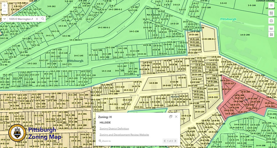Image resolution: width=277 pixels, height=148 pixels.
Task: Click the 1 of 2 feature counter
Action: tap(170, 141)
